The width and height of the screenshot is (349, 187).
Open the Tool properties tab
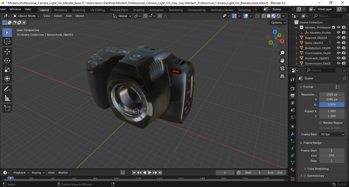coord(292,79)
